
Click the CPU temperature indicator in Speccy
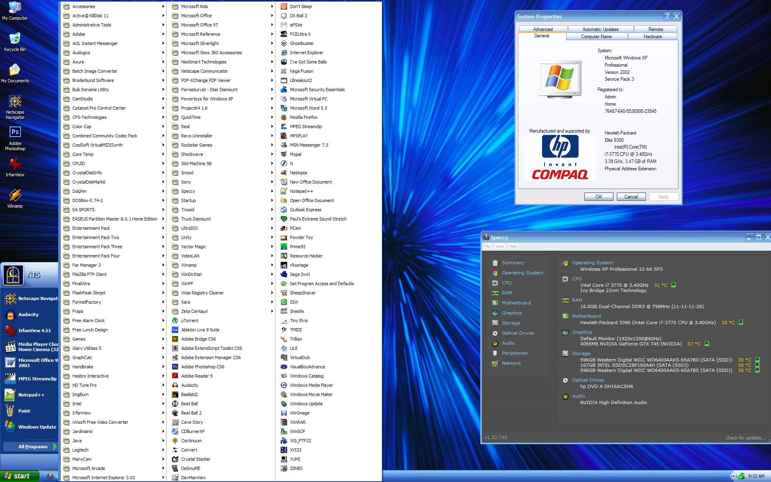coord(673,285)
